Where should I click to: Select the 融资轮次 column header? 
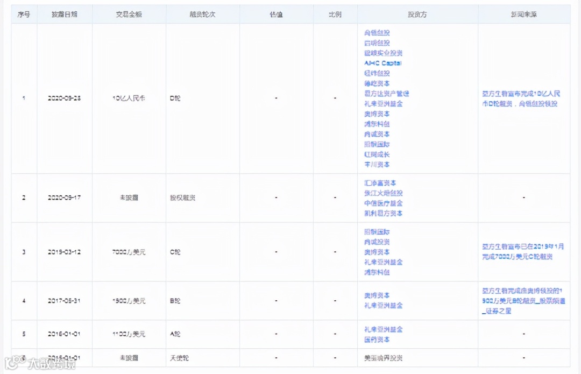coord(203,15)
